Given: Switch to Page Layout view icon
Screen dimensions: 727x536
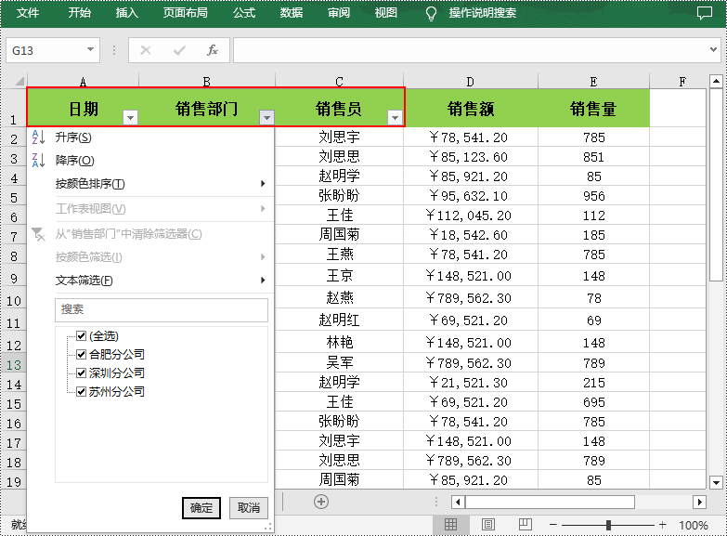Looking at the screenshot, I should 487,525.
